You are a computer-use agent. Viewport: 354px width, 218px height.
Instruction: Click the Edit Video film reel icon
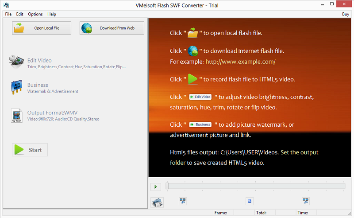click(x=16, y=62)
